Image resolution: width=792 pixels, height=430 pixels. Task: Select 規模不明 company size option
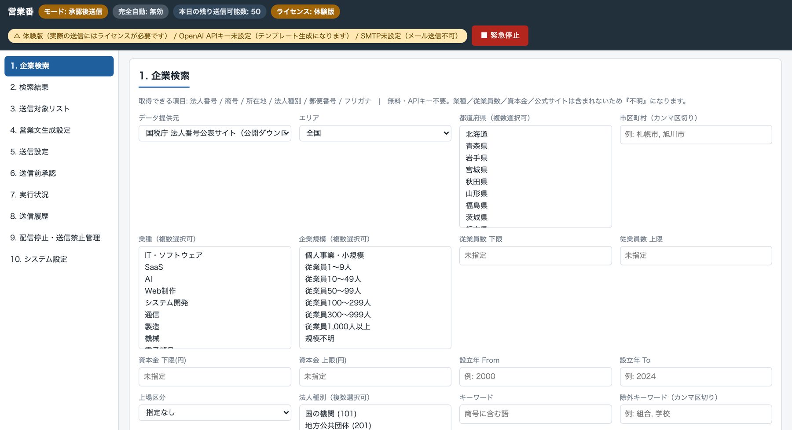pyautogui.click(x=375, y=338)
